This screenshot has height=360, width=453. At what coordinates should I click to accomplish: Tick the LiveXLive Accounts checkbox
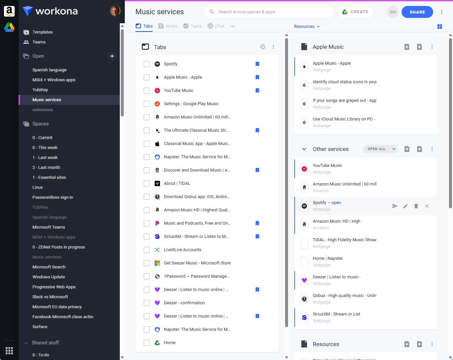[x=147, y=250]
